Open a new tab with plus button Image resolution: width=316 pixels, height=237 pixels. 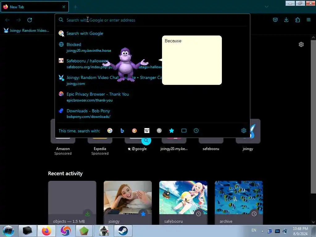point(75,7)
